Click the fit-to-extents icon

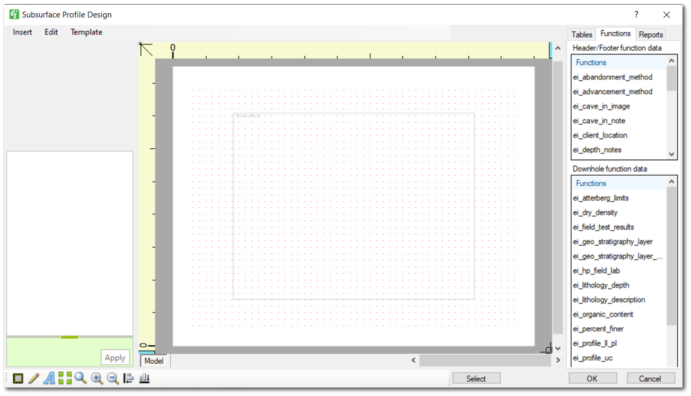click(64, 379)
